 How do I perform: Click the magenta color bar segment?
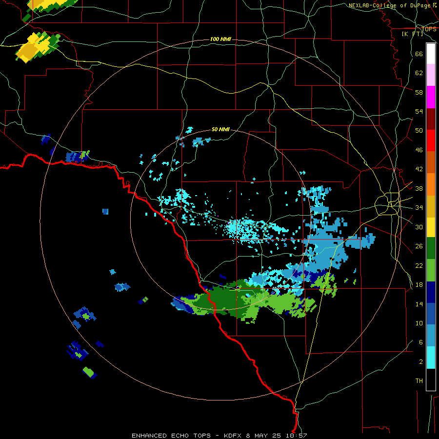431,97
